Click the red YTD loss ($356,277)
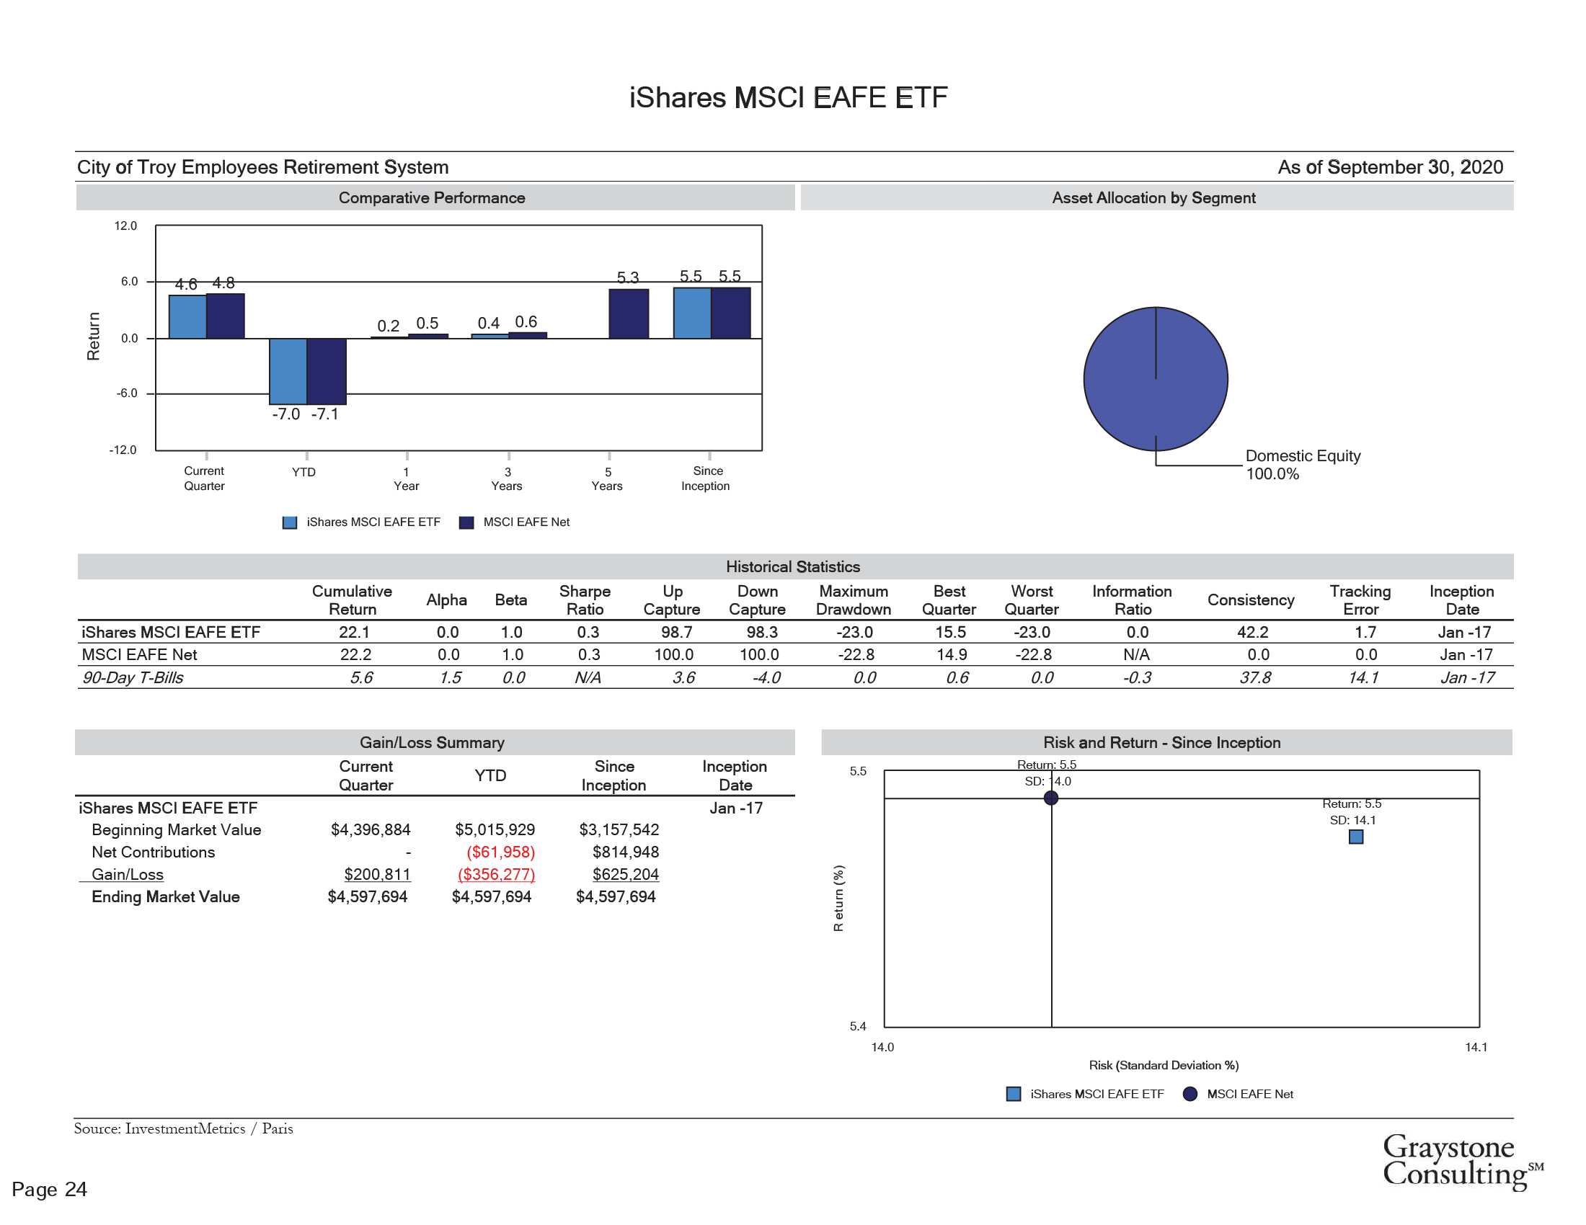 pyautogui.click(x=496, y=875)
